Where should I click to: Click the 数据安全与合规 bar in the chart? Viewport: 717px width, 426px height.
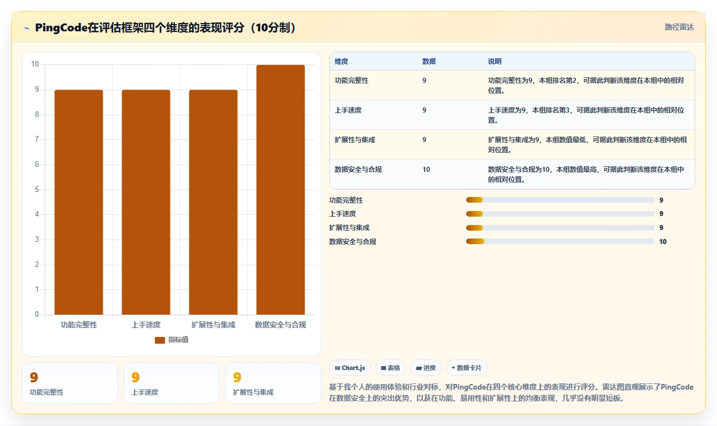point(281,190)
